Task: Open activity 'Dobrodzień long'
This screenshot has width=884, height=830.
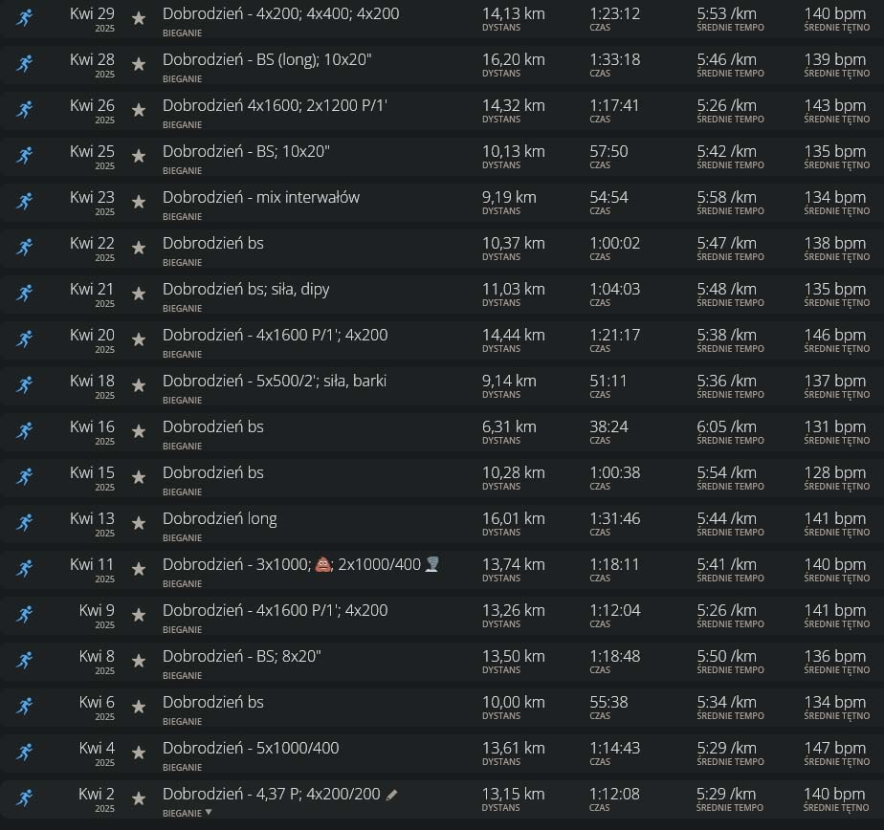Action: [219, 518]
